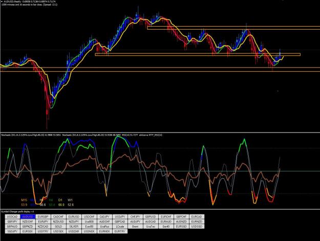Load the EURNOK pair
Screen dimensions: 320x241
click(104, 231)
